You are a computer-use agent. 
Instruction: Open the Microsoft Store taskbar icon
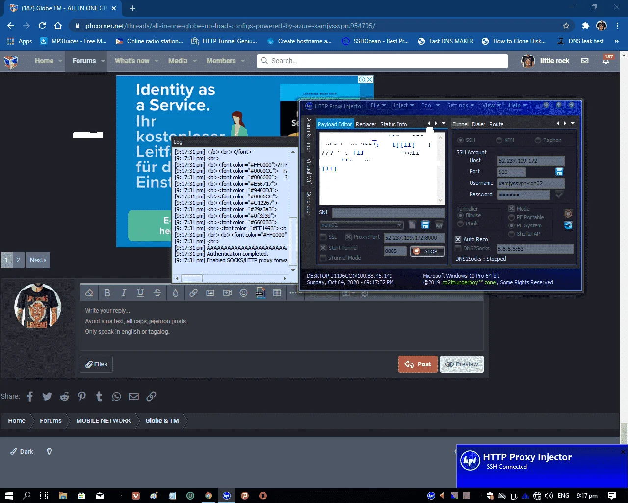pos(81,495)
